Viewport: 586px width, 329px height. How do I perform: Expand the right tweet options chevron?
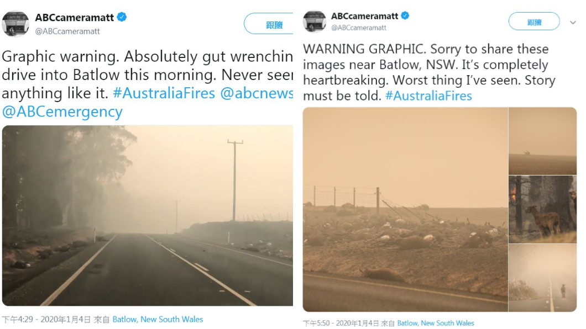573,23
